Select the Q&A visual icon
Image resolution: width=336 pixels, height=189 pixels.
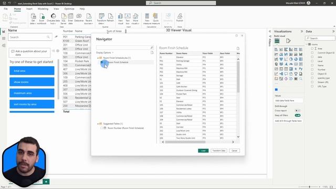point(286,74)
